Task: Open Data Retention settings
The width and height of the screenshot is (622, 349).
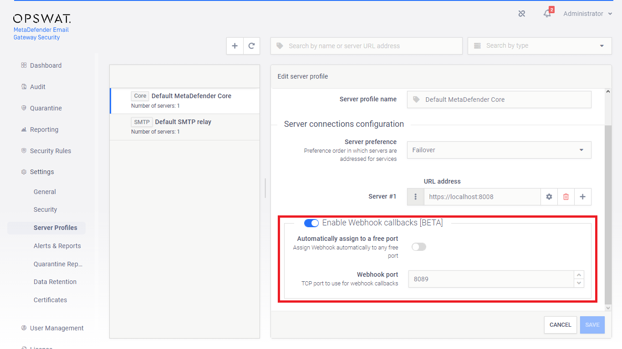Action: tap(55, 282)
